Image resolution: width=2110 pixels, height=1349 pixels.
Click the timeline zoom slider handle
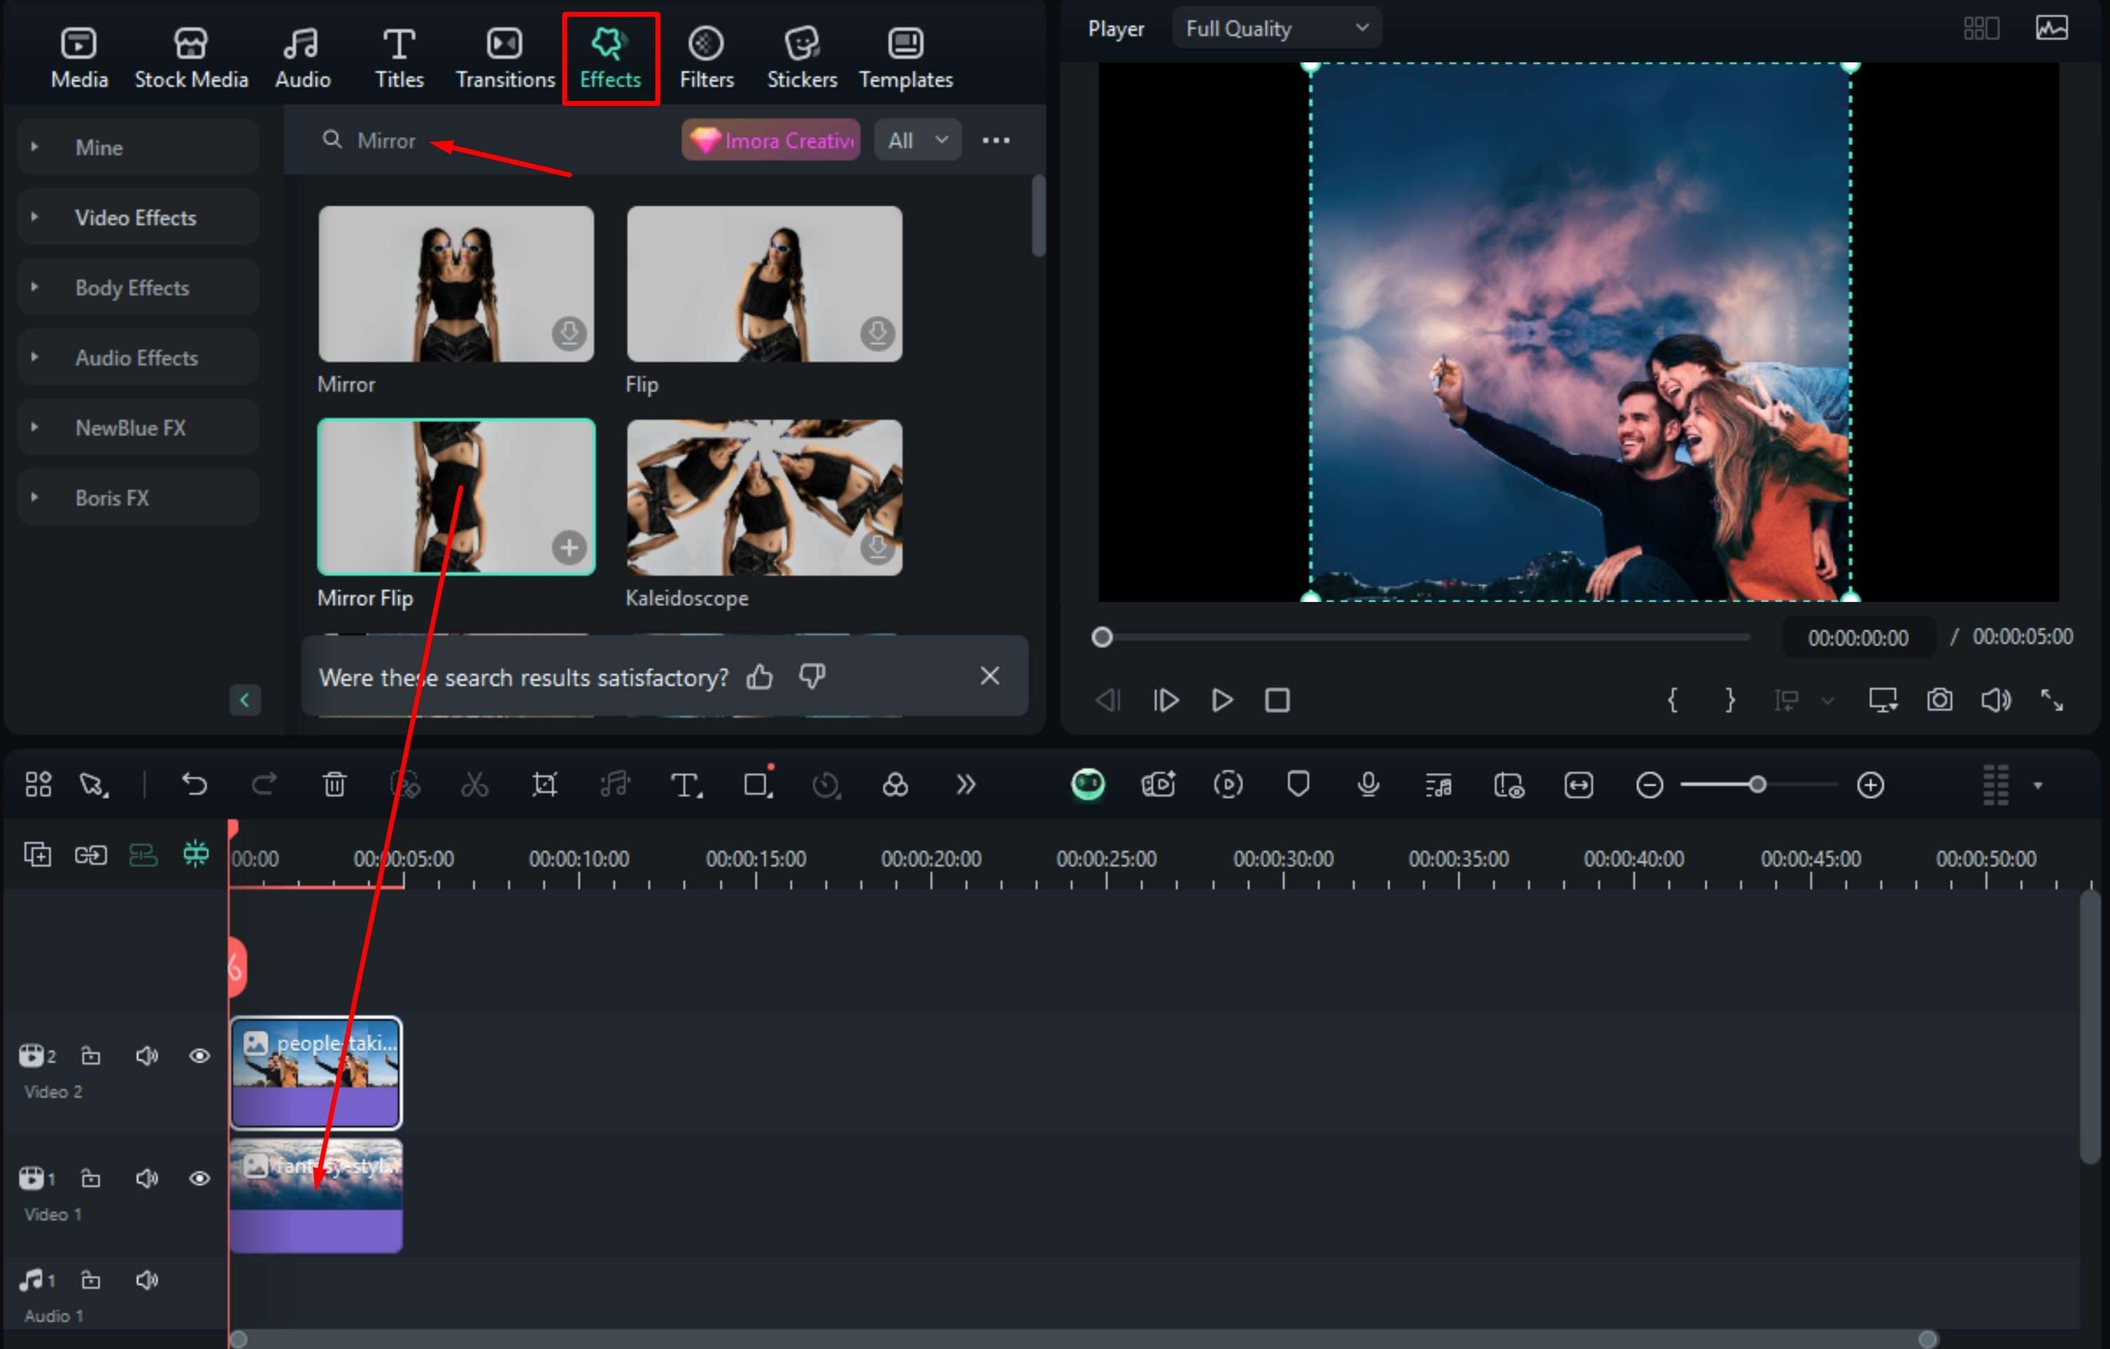(1757, 785)
